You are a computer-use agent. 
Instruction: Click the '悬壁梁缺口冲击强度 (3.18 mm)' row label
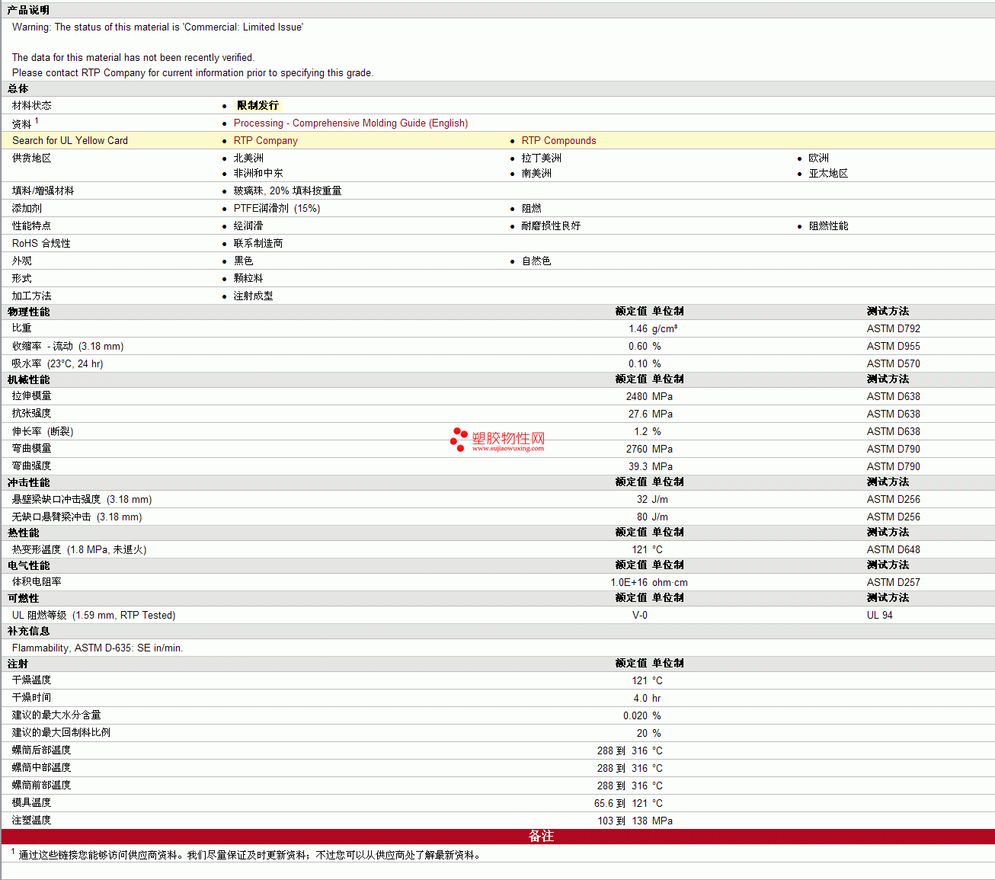tap(82, 499)
